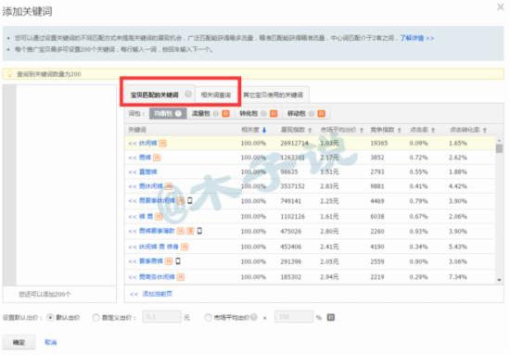Click inside the empty keyword entry box on the left
The image size is (510, 355).
[66, 185]
